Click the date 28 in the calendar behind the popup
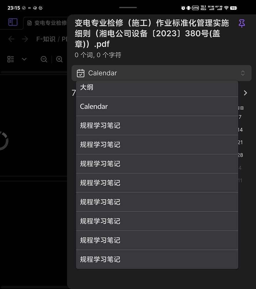Viewport: 256px width, 289px height. click(x=240, y=155)
